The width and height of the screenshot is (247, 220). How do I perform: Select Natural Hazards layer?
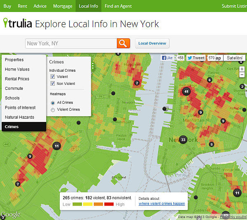point(24,117)
